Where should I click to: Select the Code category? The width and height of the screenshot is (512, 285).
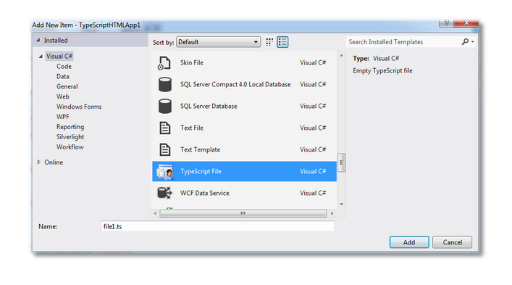point(64,66)
